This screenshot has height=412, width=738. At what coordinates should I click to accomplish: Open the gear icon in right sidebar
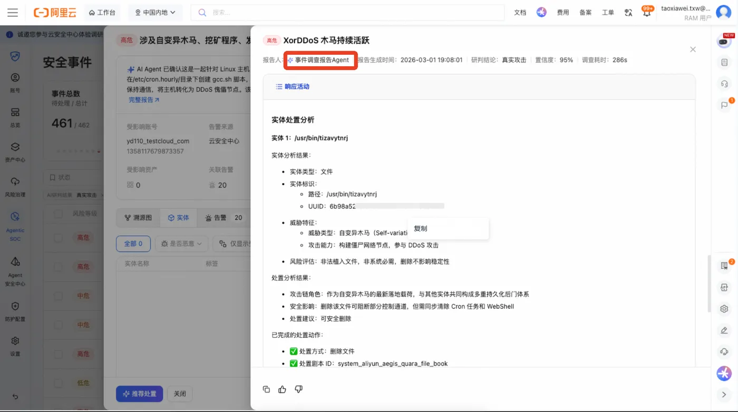[x=724, y=309]
